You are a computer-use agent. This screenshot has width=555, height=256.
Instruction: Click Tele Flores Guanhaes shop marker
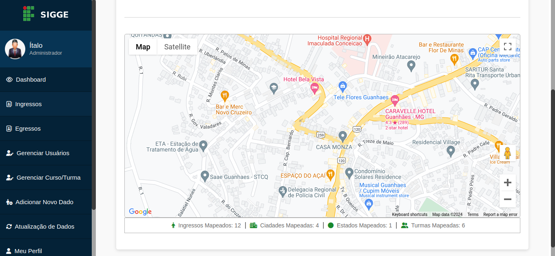coord(343,86)
